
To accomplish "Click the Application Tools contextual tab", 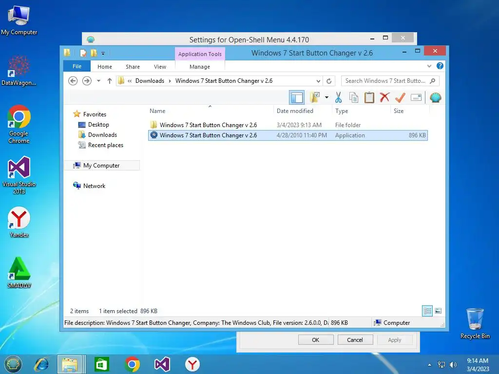I will (x=200, y=54).
